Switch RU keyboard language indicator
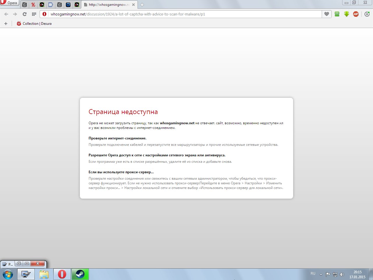 pyautogui.click(x=313, y=274)
